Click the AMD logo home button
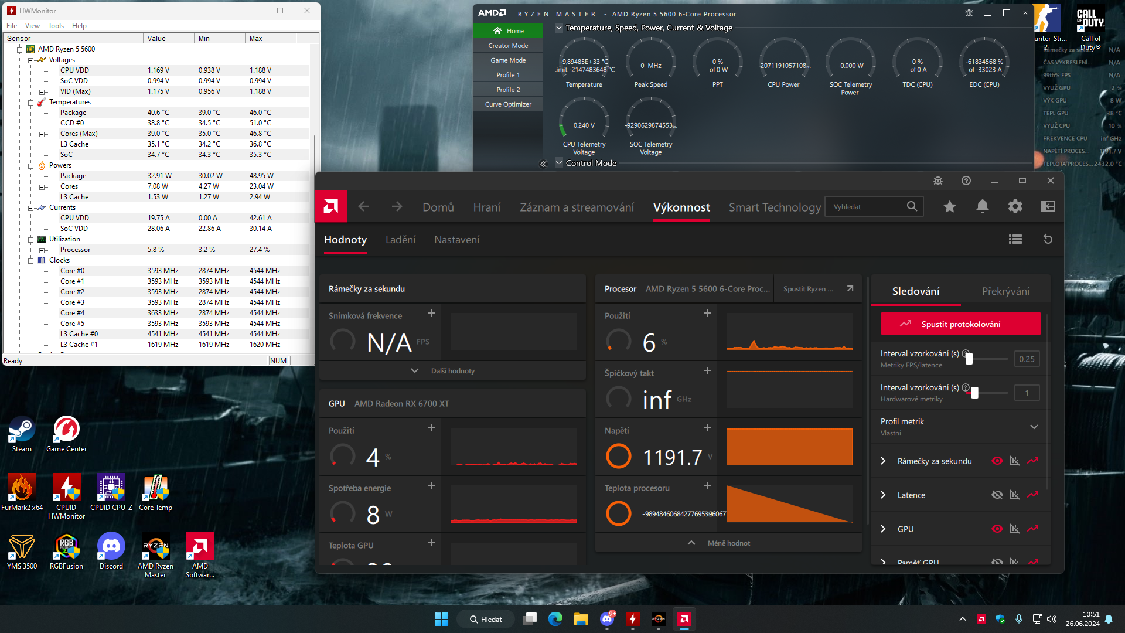1125x633 pixels. click(x=331, y=206)
